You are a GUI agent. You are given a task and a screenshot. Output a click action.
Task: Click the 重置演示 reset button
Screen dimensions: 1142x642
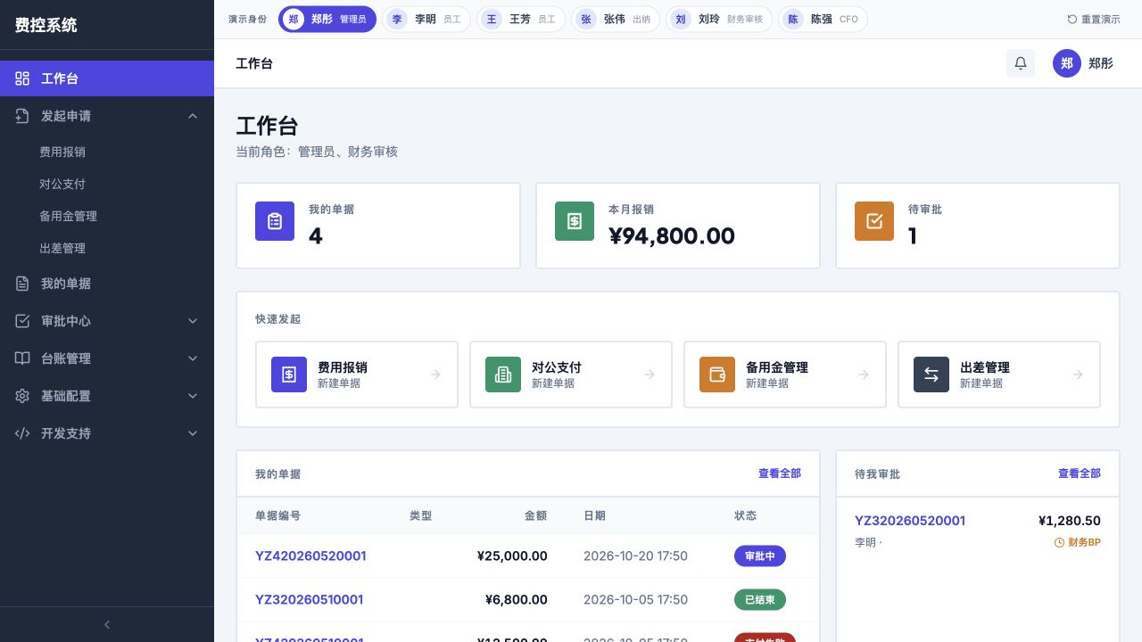point(1094,19)
